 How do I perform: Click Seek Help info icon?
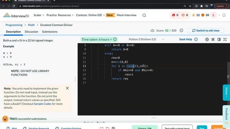click(196, 39)
